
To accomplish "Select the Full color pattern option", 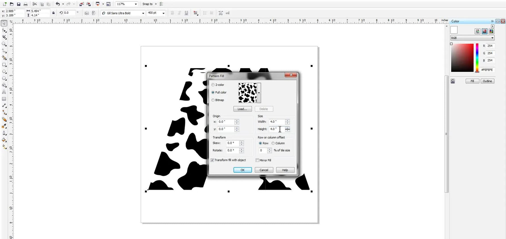I will (x=213, y=92).
